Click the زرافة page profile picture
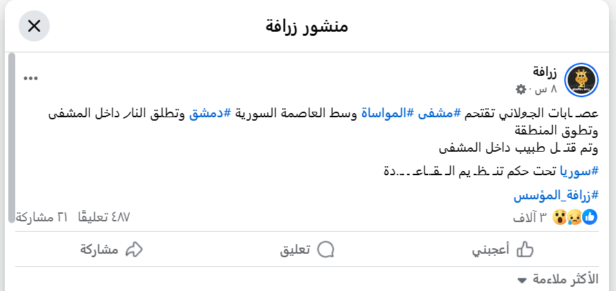This screenshot has width=616, height=291. pos(581,81)
